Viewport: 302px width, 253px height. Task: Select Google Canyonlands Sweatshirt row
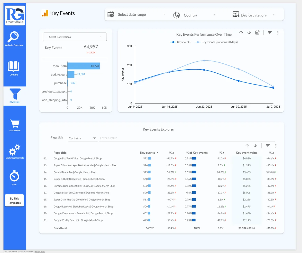160,213
